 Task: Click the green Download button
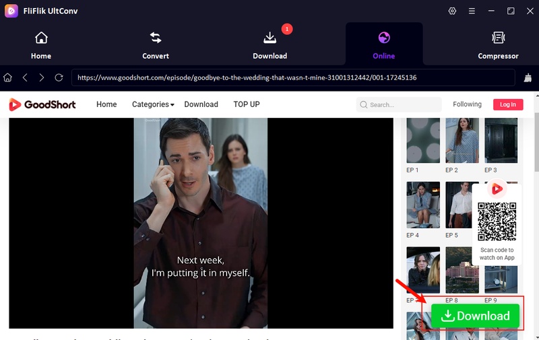(475, 316)
